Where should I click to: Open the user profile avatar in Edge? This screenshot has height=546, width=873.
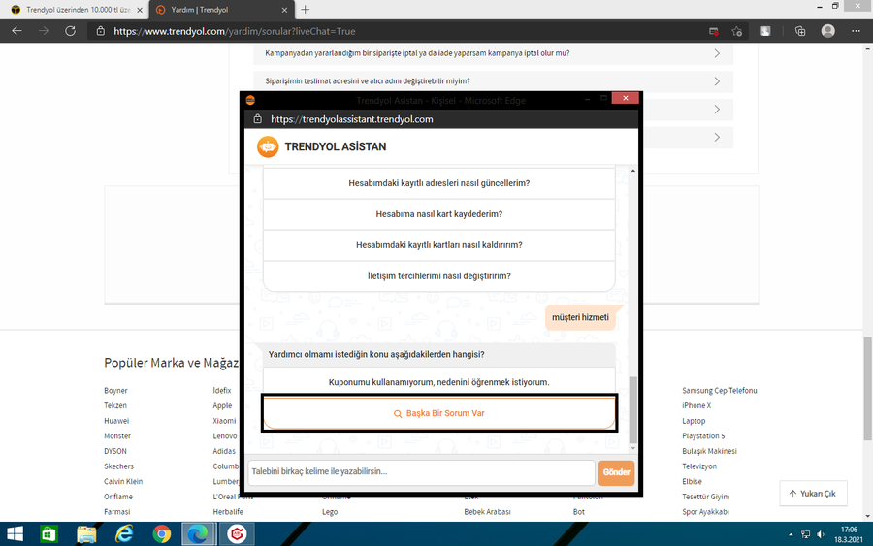pyautogui.click(x=828, y=31)
